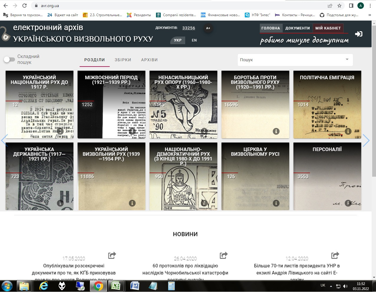Open Ненасильницький рух опору section card
The image size is (376, 293).
coord(183,105)
